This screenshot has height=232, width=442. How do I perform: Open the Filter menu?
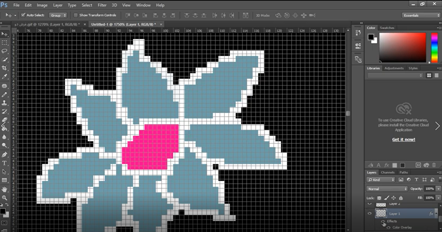click(102, 5)
